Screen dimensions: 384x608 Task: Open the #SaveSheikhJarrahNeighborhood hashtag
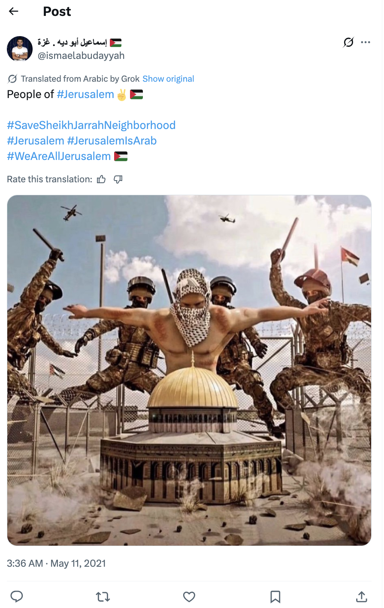click(x=91, y=125)
